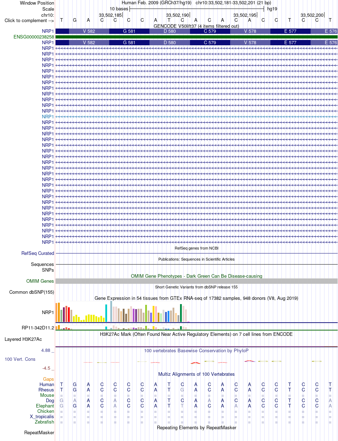Open 'Publications: Sequences in Scientific Articles' title

(x=196, y=259)
